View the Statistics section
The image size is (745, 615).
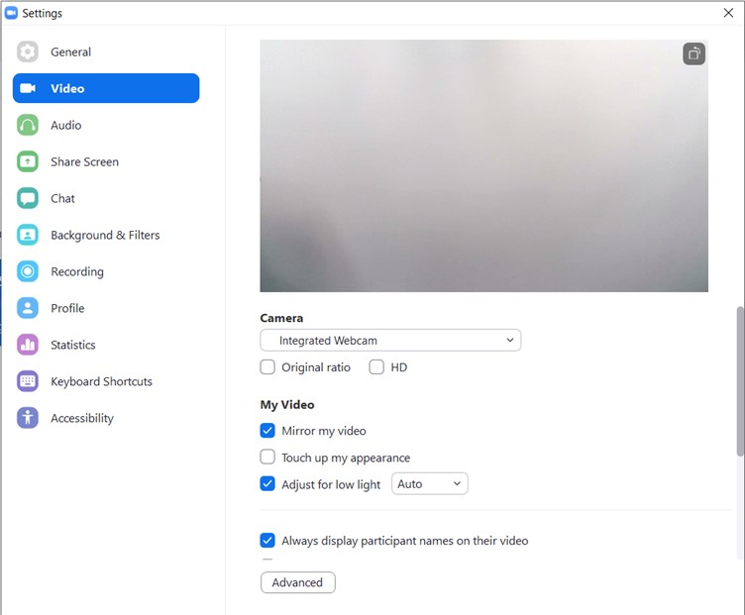click(106, 345)
